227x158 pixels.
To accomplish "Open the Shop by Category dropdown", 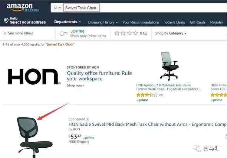I will (x=171, y=34).
